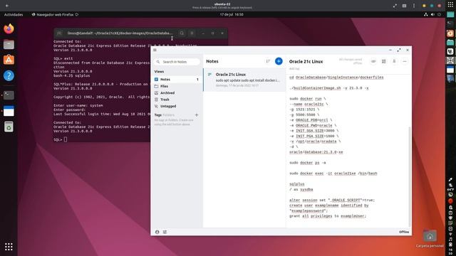Create a new note with the blue plus button
456x256 pixels.
tap(279, 61)
